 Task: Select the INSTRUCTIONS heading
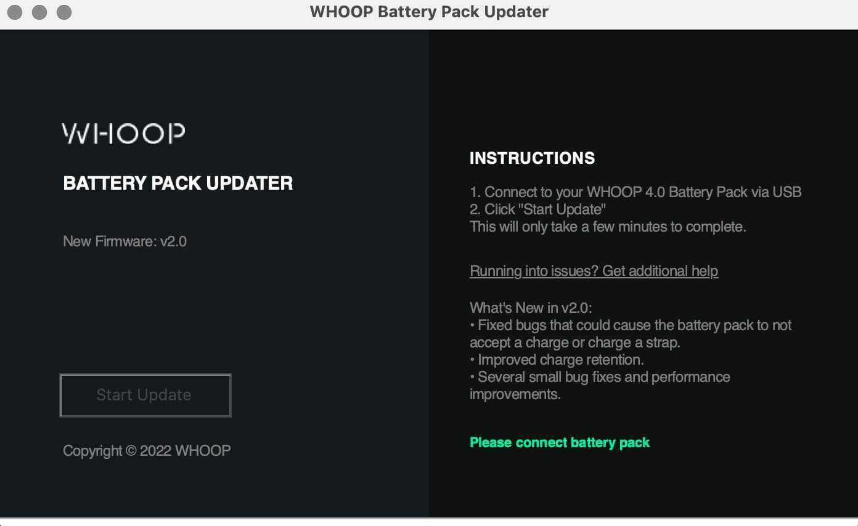pos(532,158)
